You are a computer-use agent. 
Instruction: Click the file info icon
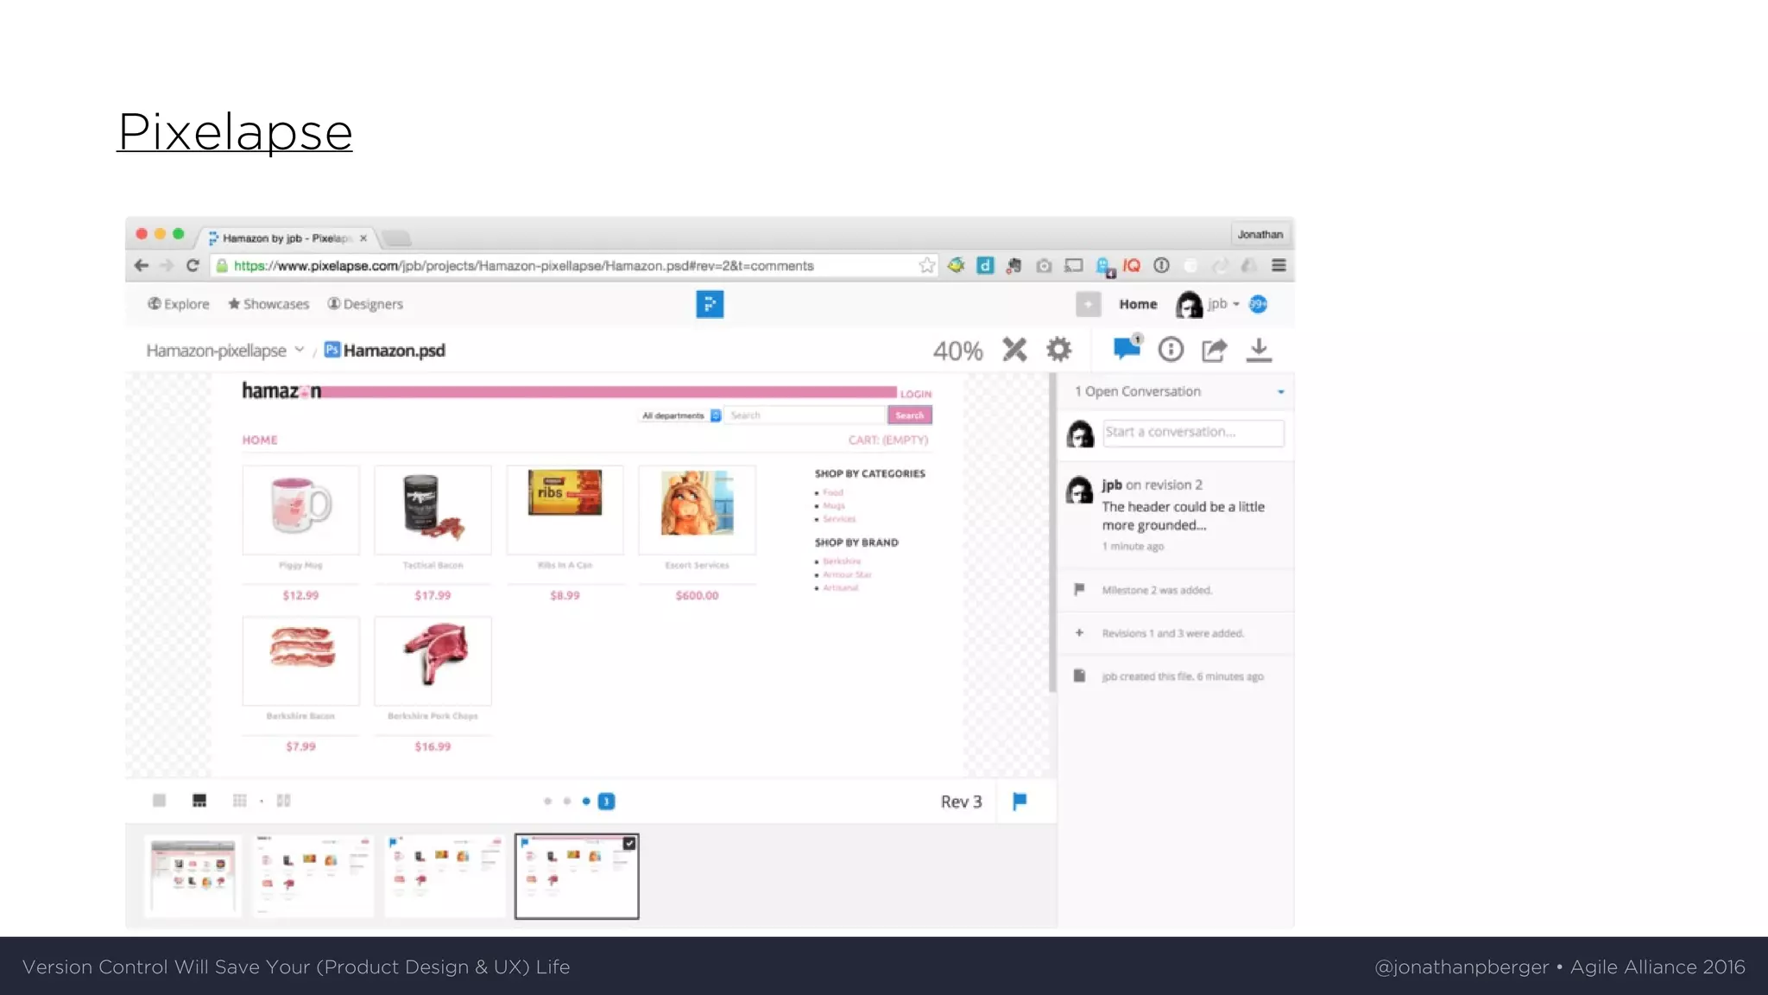(x=1171, y=350)
